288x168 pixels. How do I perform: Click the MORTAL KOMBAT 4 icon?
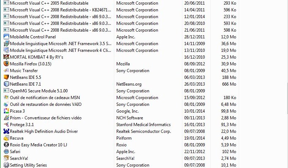(x=6, y=57)
